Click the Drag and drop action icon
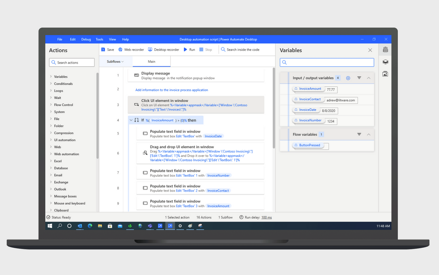 pos(145,153)
